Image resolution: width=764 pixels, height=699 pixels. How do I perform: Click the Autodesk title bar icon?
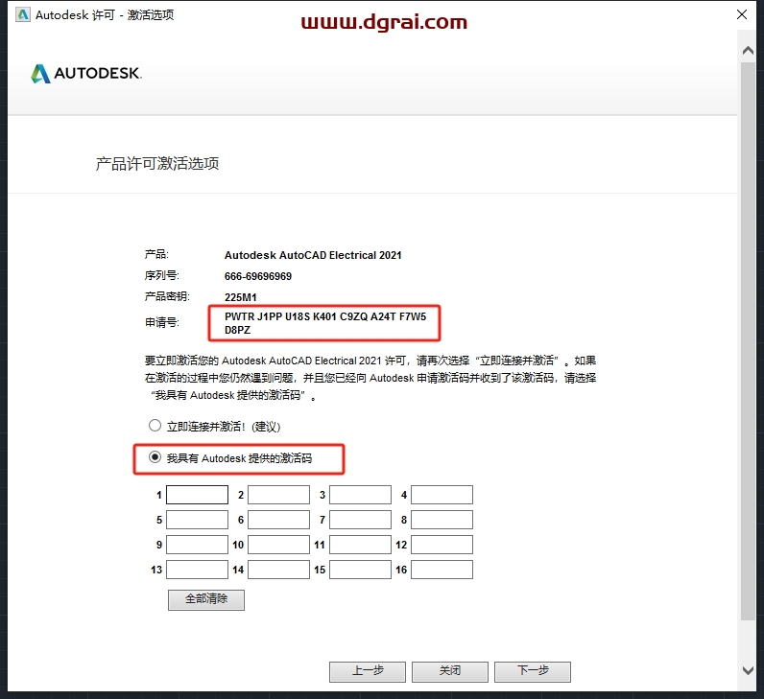click(23, 15)
